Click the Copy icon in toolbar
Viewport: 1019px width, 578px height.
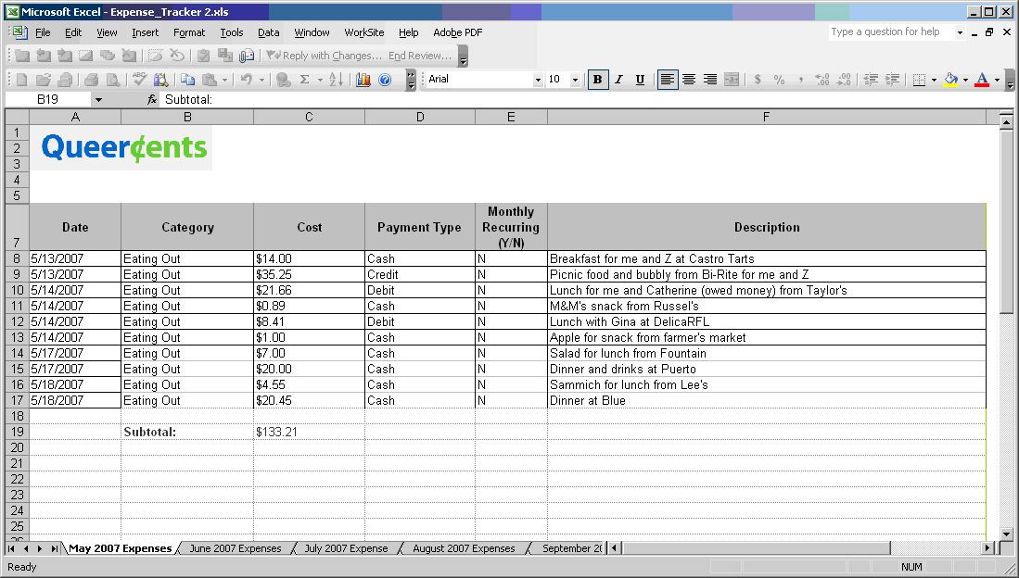tap(188, 80)
